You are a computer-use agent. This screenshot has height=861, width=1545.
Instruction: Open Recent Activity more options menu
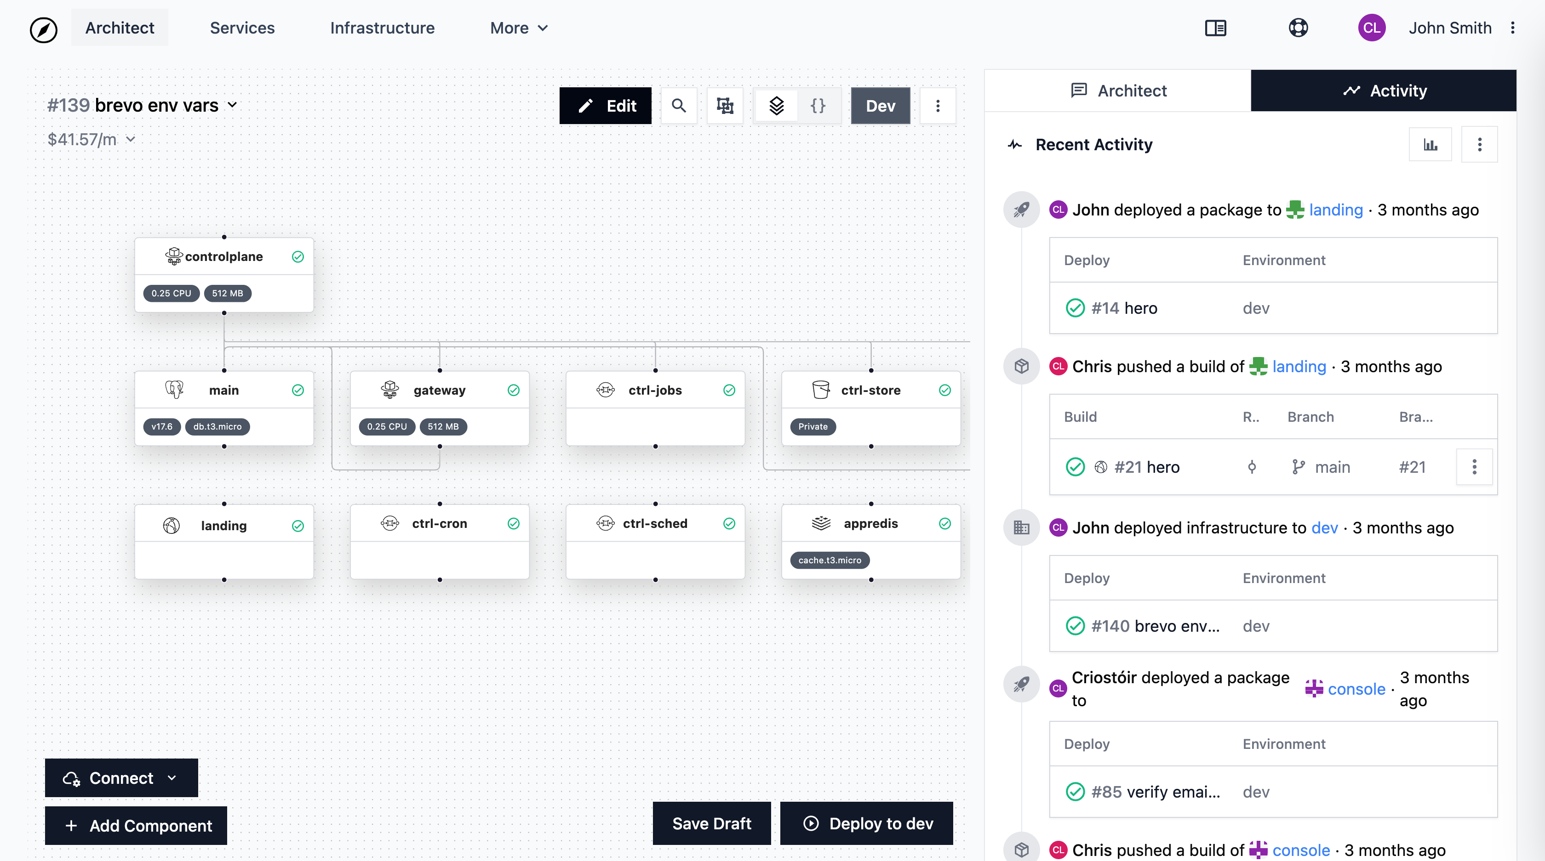[x=1479, y=145]
